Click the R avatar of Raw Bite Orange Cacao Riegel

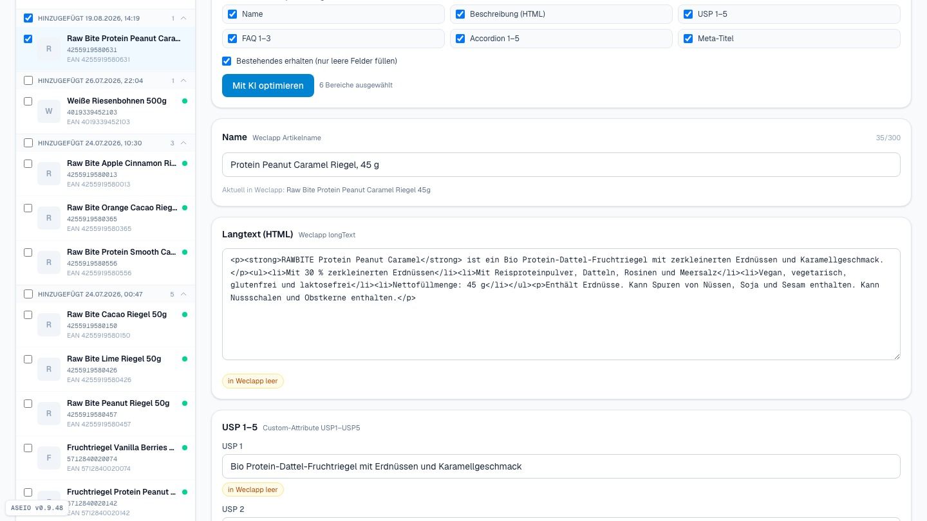click(49, 219)
